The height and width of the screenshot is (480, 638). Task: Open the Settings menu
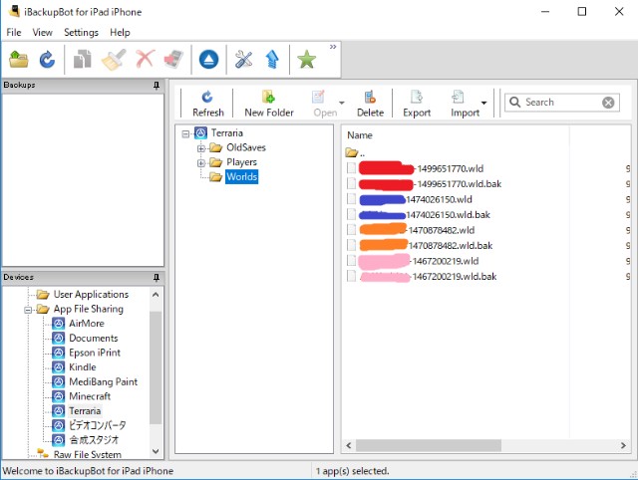click(81, 33)
